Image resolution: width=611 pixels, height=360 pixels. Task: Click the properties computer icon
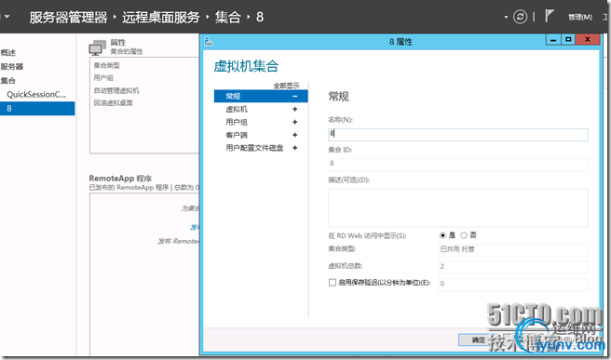click(x=97, y=47)
